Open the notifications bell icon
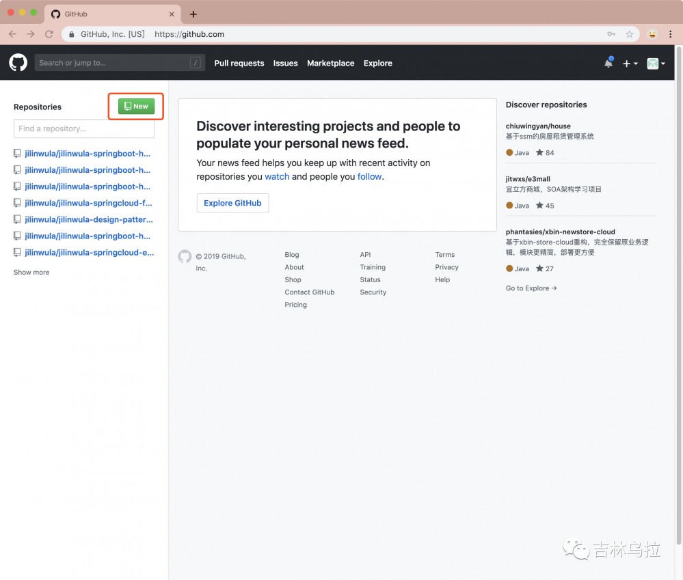 tap(608, 63)
